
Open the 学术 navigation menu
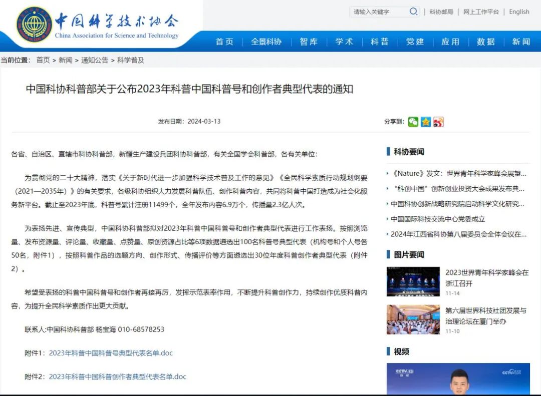[344, 42]
